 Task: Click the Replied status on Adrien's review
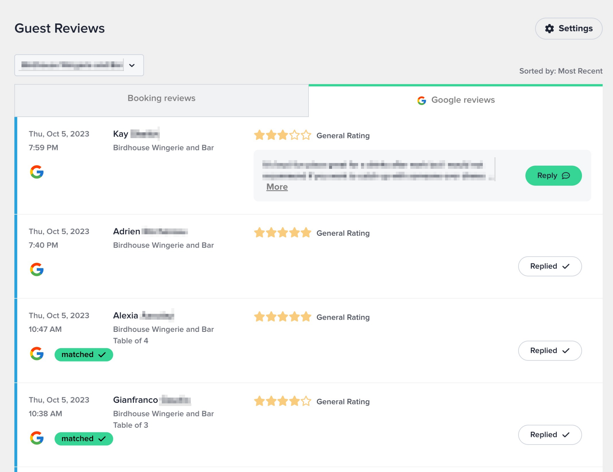tap(549, 266)
